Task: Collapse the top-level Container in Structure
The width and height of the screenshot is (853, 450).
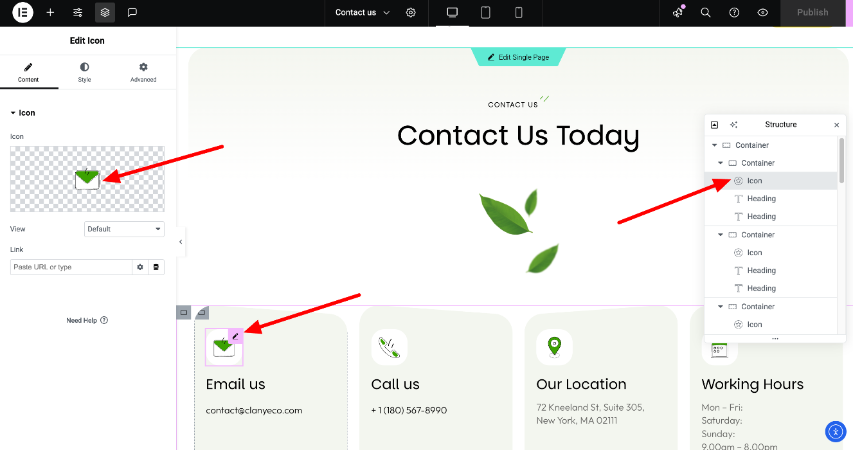Action: tap(715, 145)
